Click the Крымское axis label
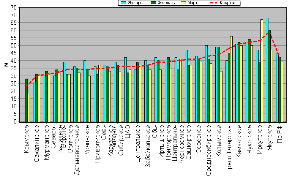 (27, 139)
